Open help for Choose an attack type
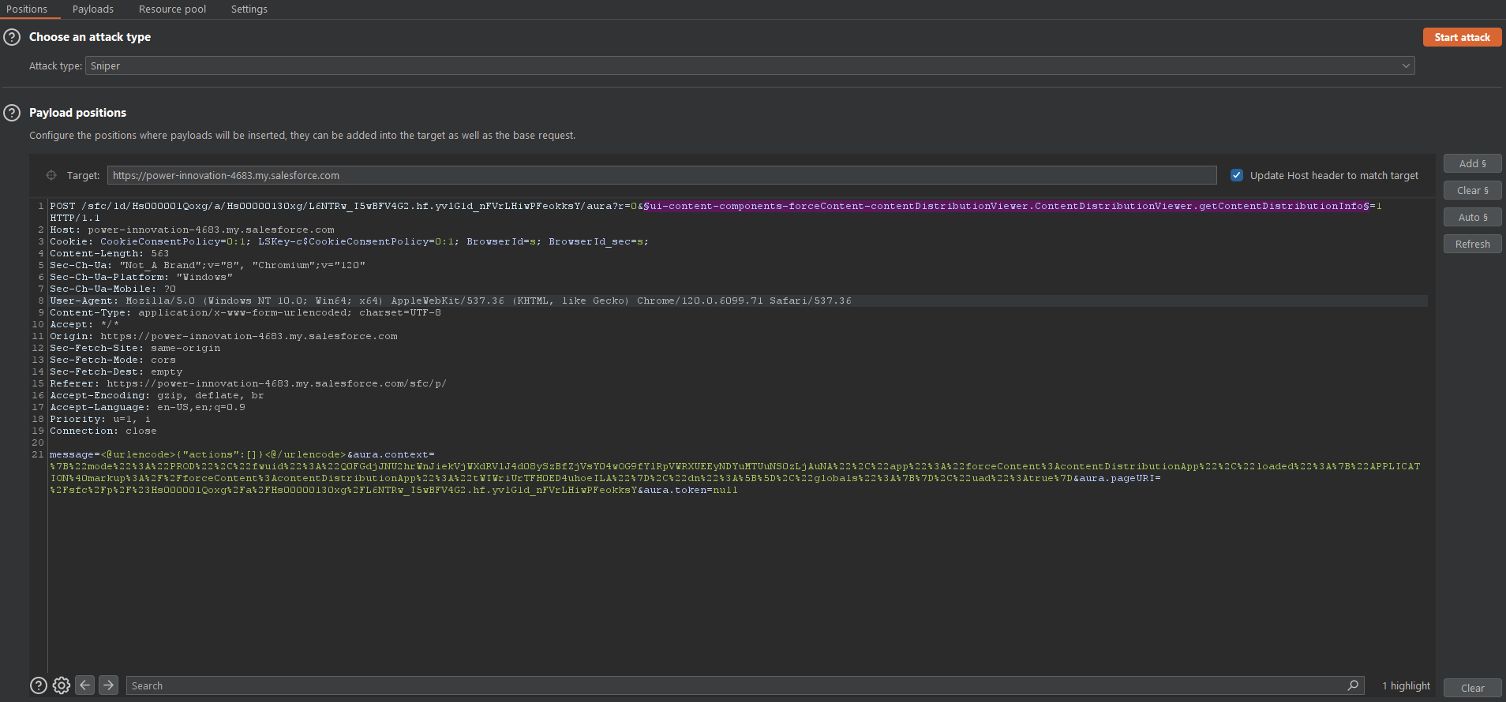 tap(12, 37)
